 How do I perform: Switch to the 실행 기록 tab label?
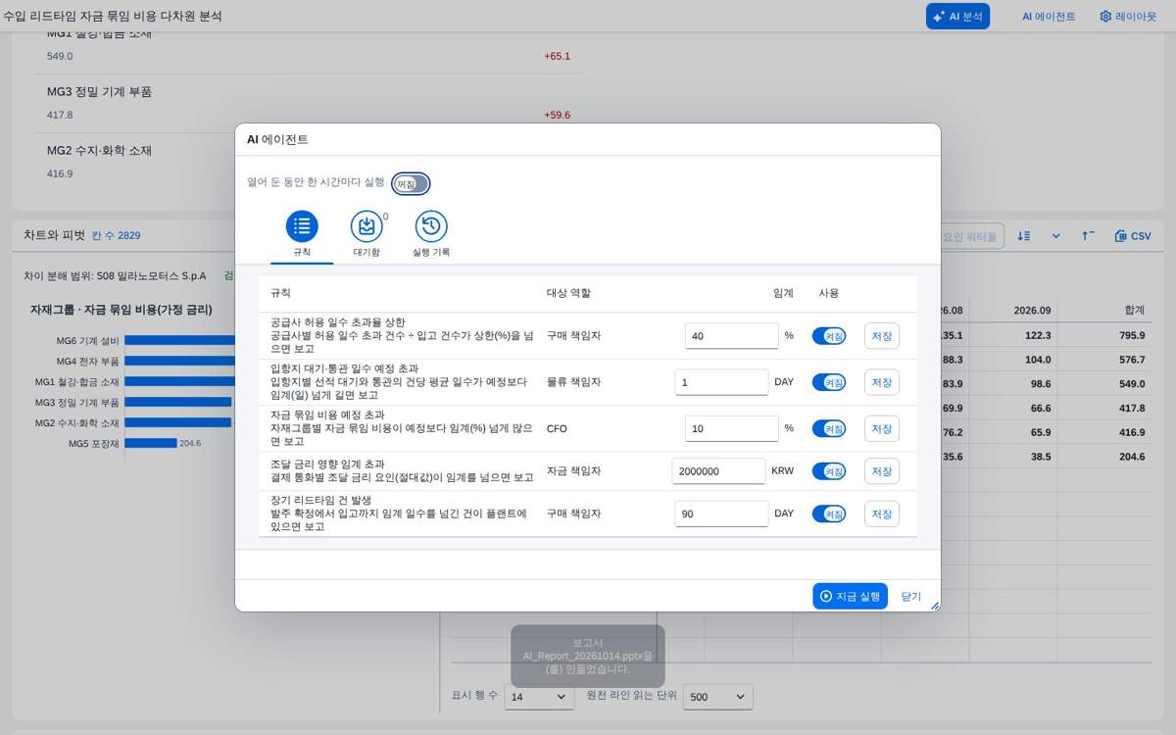431,253
